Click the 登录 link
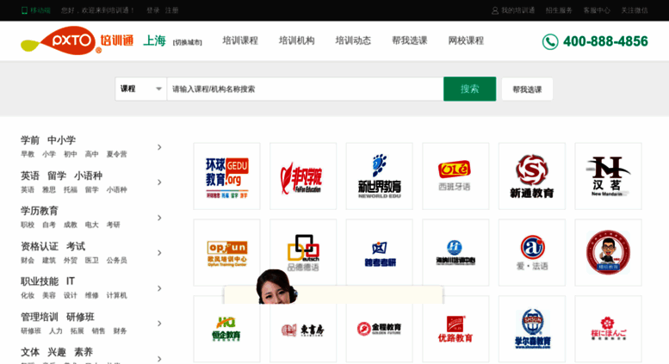 [152, 10]
